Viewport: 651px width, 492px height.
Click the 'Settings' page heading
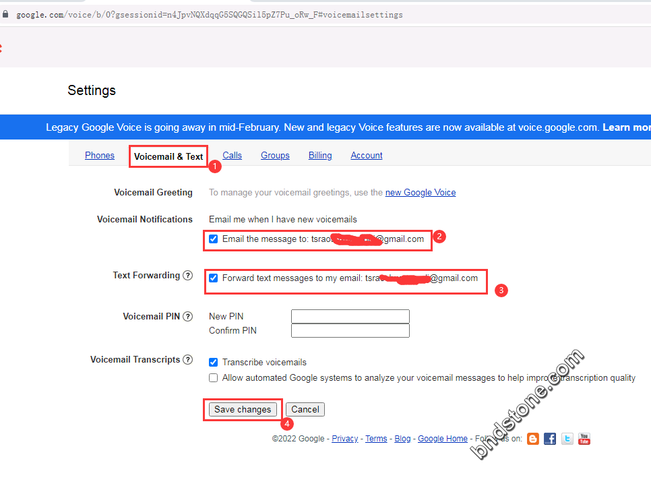click(92, 90)
